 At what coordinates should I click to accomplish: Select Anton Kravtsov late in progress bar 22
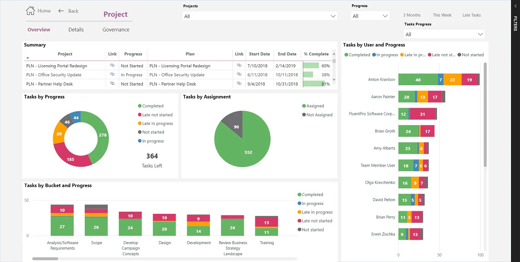tap(452, 80)
